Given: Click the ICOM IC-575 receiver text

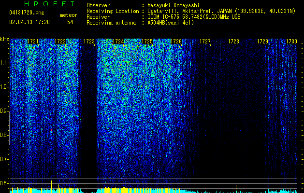Looking at the screenshot, I should click(x=194, y=17).
